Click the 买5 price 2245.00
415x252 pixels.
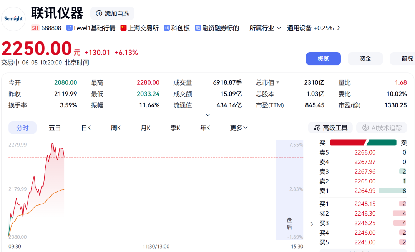pos(365,242)
